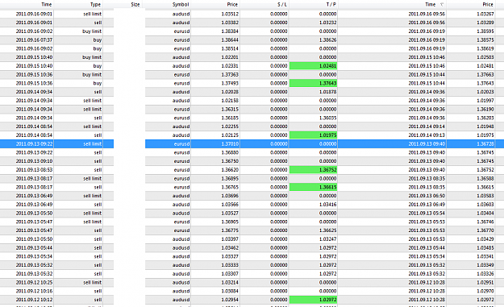This screenshot has height=307, width=504.
Task: Click the T/P value 1.38626
Action: 328,39
